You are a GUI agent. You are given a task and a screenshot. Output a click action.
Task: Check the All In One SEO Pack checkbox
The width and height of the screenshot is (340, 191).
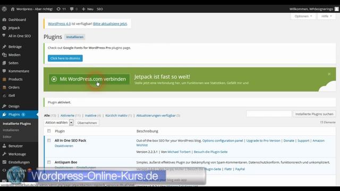[x=49, y=141]
